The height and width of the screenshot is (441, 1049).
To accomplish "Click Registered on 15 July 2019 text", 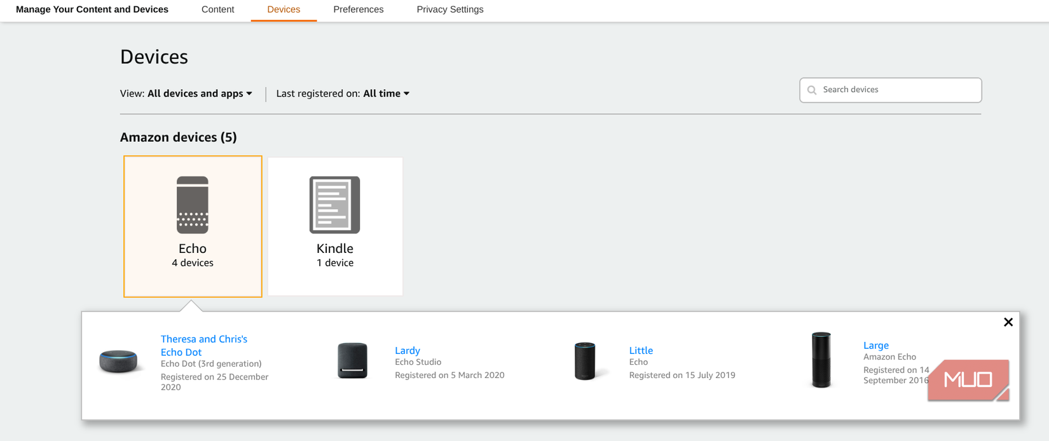I will [x=682, y=376].
